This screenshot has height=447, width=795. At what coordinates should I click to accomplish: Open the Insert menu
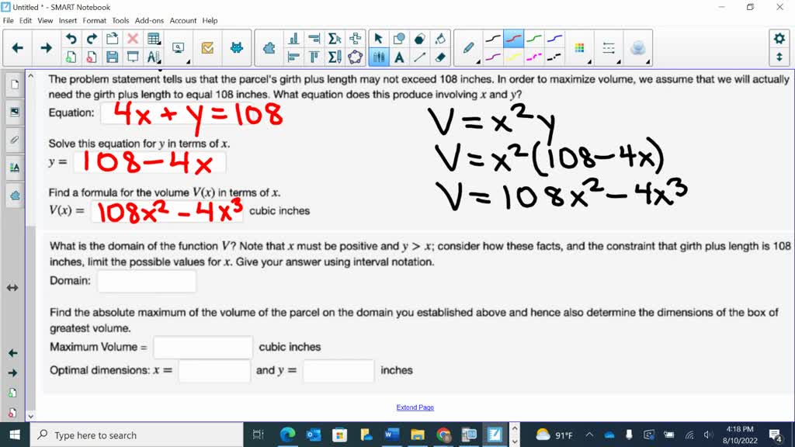coord(68,21)
